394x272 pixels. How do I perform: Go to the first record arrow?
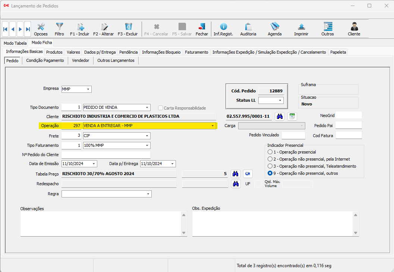click(5, 29)
